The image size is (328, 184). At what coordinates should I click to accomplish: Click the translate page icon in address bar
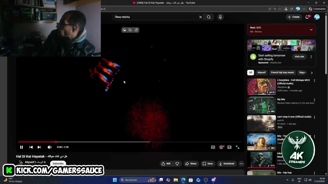[x=275, y=9]
